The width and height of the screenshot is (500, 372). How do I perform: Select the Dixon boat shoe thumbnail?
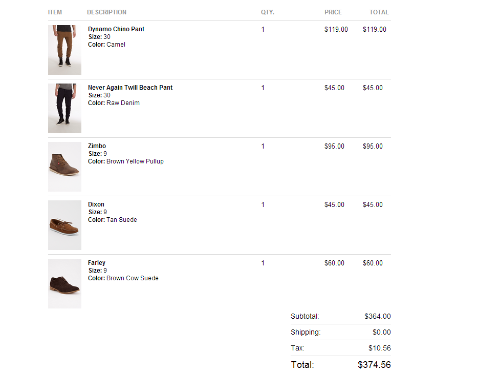click(64, 225)
